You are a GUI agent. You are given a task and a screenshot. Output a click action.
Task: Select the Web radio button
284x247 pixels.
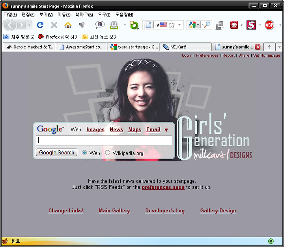[84, 153]
